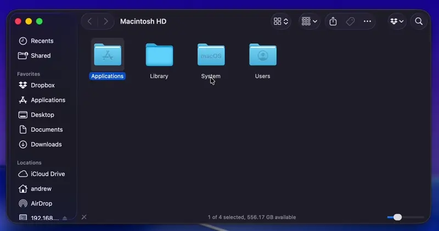Open the Group By dropdown

(x=309, y=21)
